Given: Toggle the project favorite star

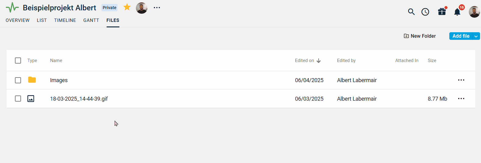Looking at the screenshot, I should pyautogui.click(x=127, y=7).
